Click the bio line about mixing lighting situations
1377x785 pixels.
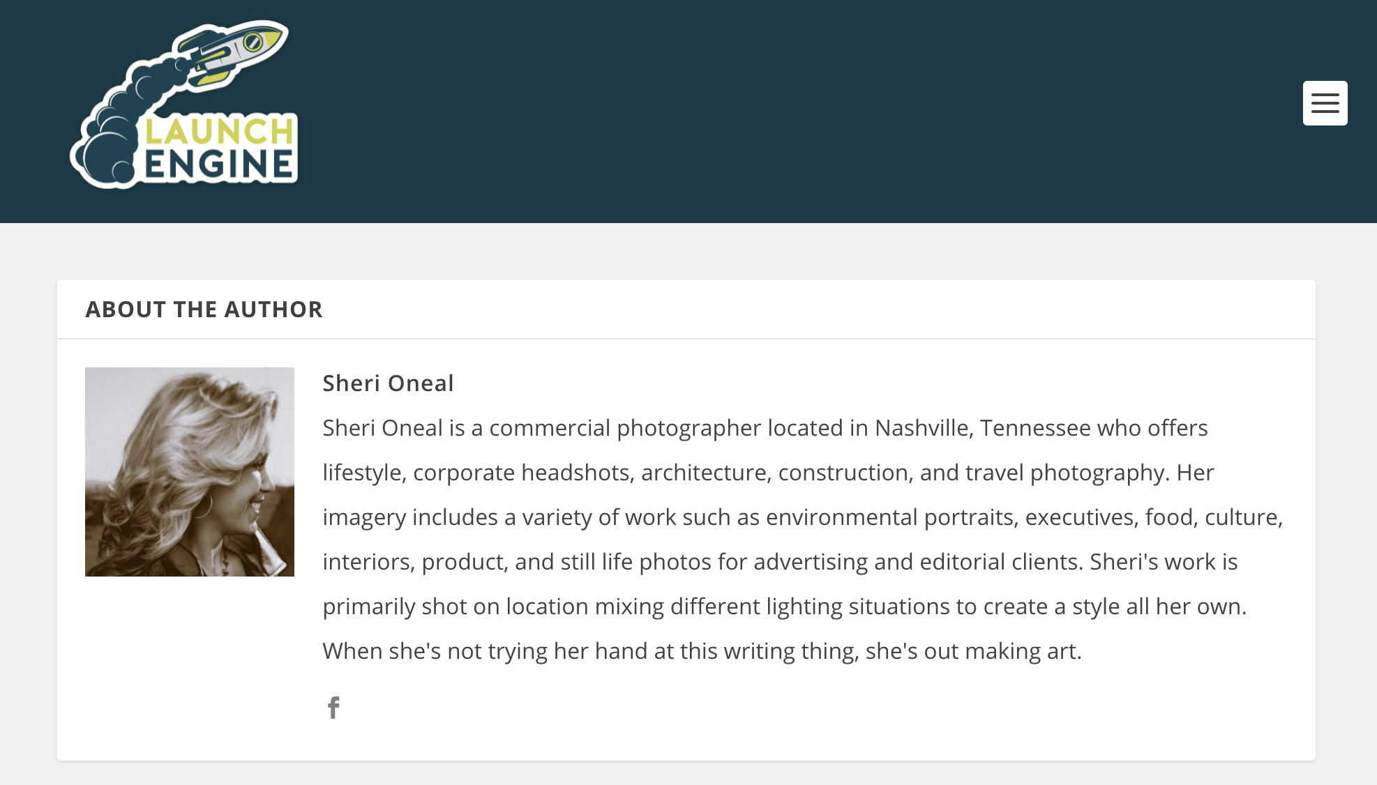pos(784,607)
